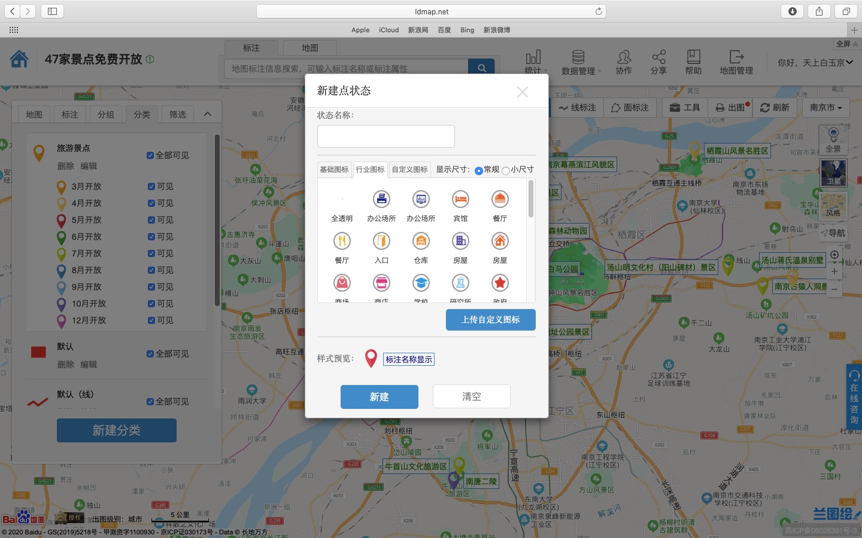Edit the tourist attractions category
The height and width of the screenshot is (538, 862).
(x=89, y=166)
